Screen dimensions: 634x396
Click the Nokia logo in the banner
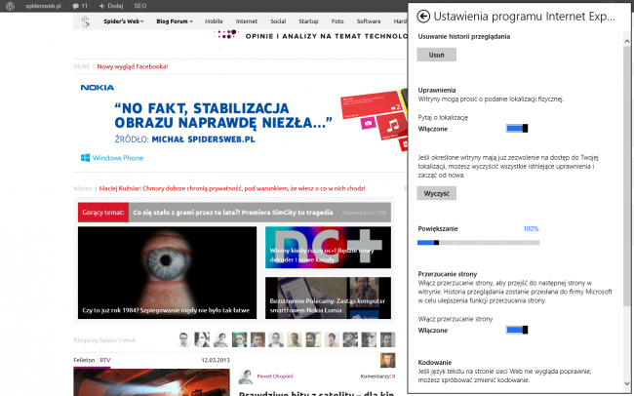click(98, 88)
